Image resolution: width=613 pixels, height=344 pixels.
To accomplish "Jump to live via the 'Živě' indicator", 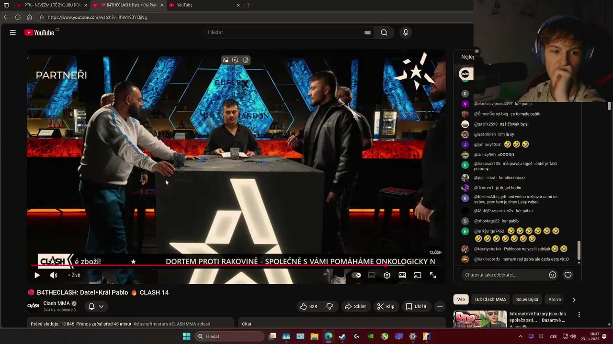I will tap(74, 275).
